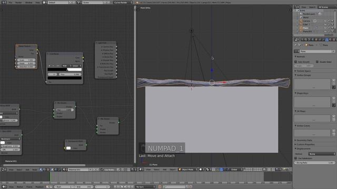This screenshot has width=337, height=189.
Task: Toggle Camera visibility eye in outliner
Action: point(325,21)
